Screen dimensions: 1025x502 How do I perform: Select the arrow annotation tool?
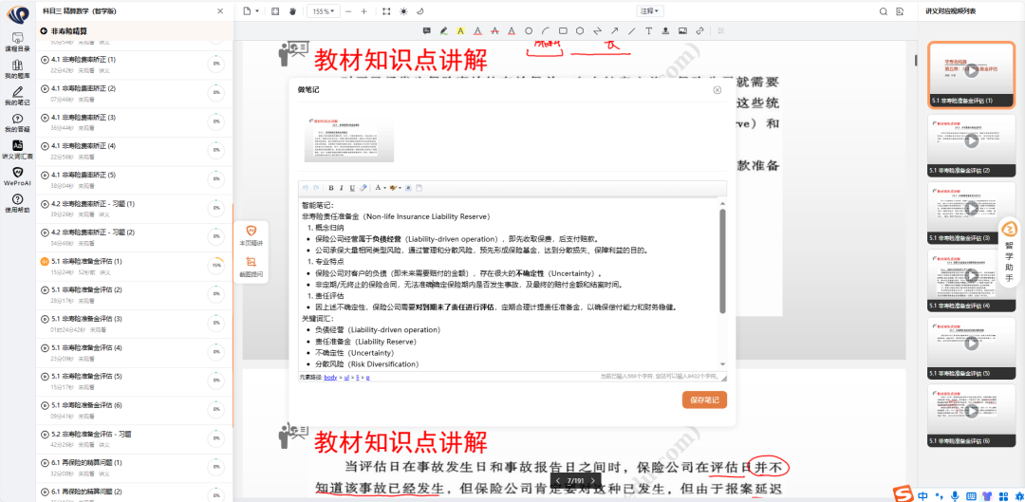coord(614,31)
